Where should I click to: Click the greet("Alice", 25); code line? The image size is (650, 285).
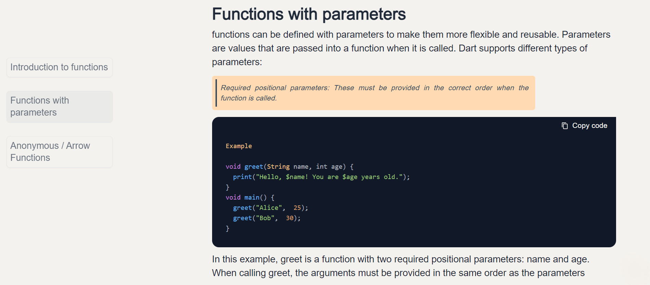[x=271, y=208]
